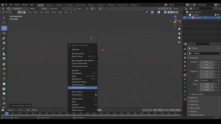Select the Inset Faces tool

(4, 64)
